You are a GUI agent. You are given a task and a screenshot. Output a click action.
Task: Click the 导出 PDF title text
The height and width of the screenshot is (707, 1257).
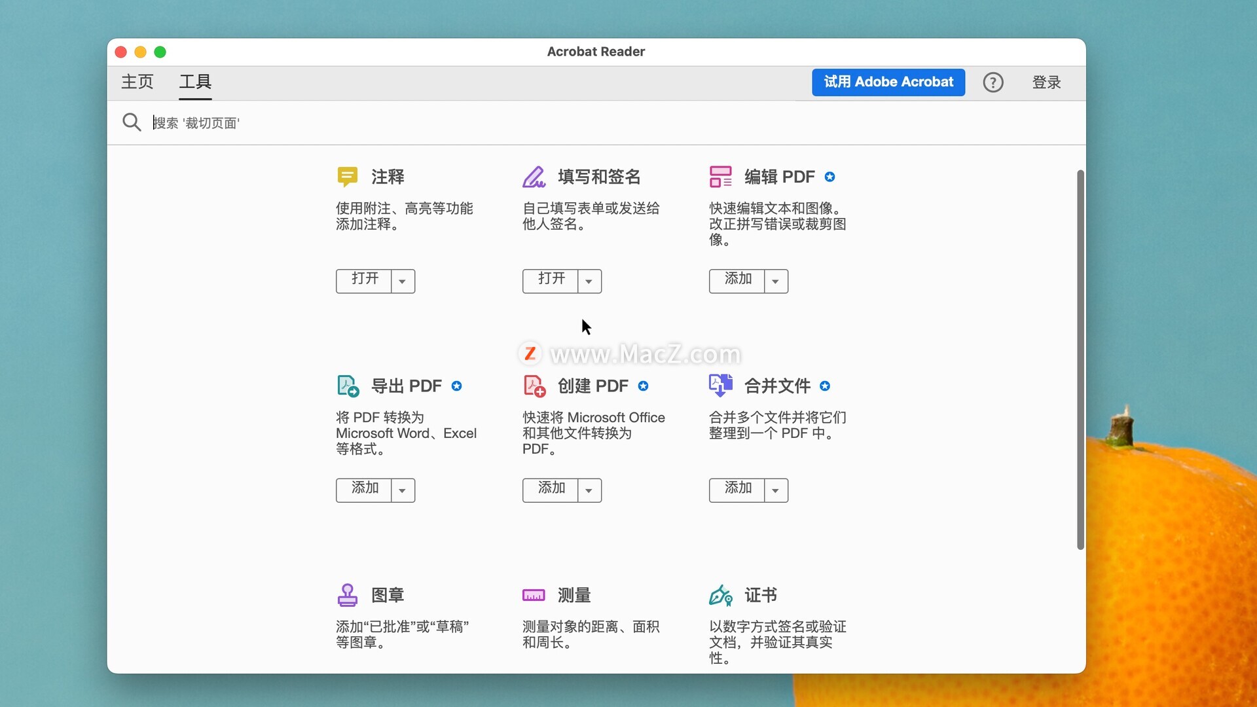[x=407, y=386]
